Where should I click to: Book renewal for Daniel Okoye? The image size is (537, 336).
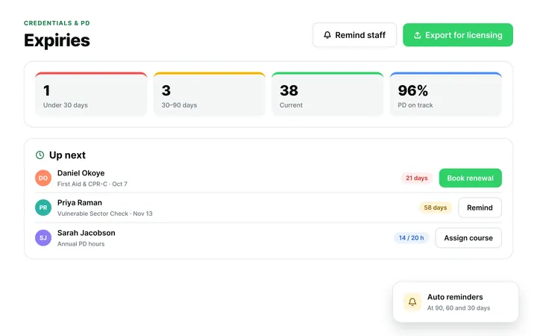pos(470,178)
